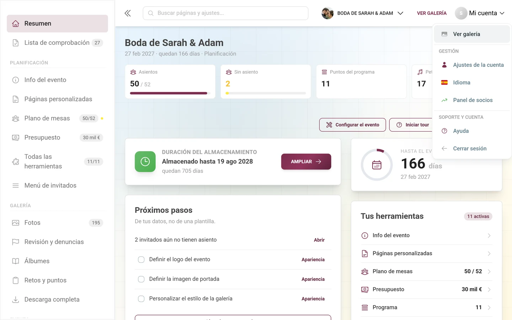Viewport: 512px width, 320px height.
Task: Click the Menú de invitados lines icon
Action: coord(16,186)
